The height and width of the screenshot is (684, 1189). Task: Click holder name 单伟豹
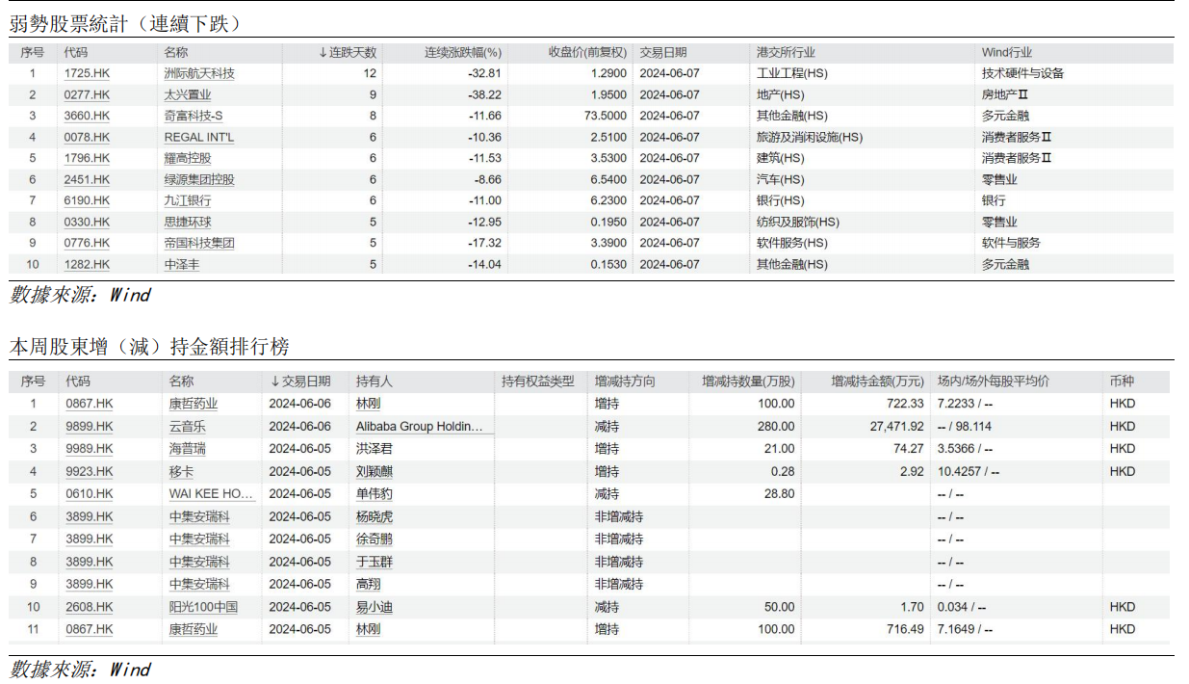375,494
